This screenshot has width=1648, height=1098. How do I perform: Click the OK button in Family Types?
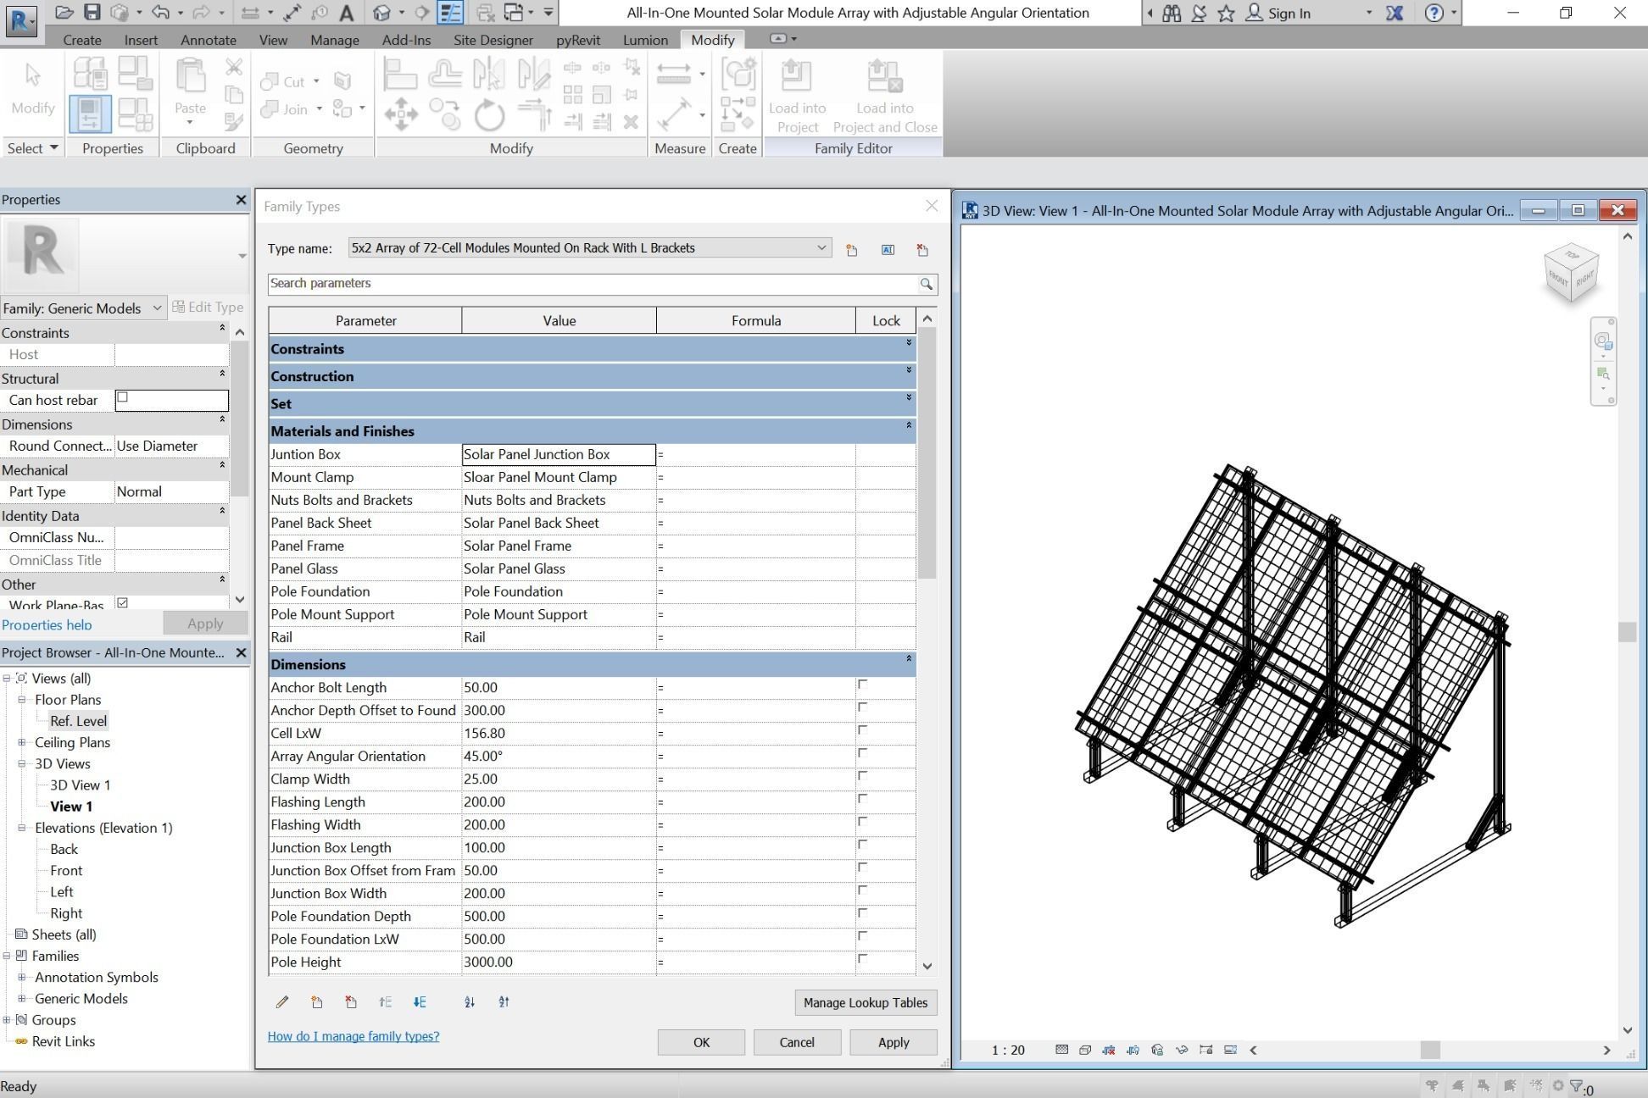tap(701, 1042)
